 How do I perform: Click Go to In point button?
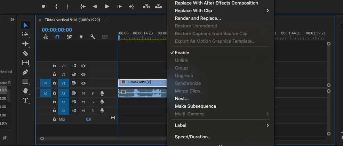tap(83, 7)
